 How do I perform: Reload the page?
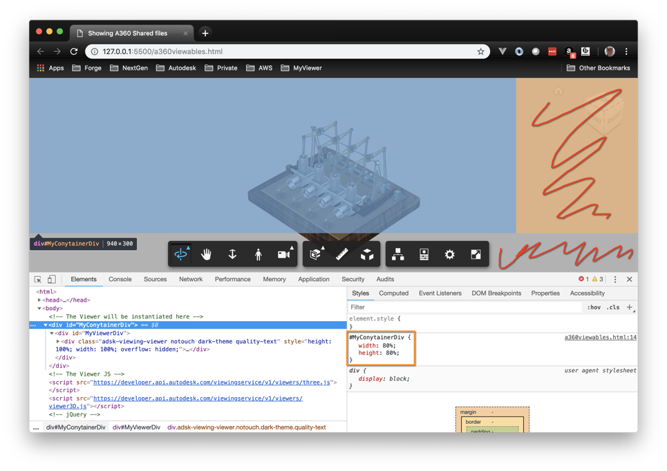click(x=73, y=51)
